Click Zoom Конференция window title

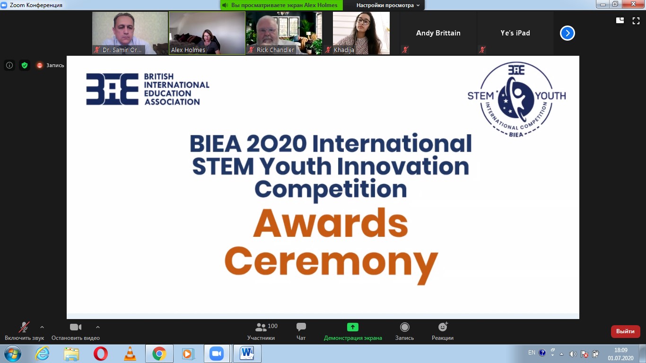pyautogui.click(x=36, y=5)
